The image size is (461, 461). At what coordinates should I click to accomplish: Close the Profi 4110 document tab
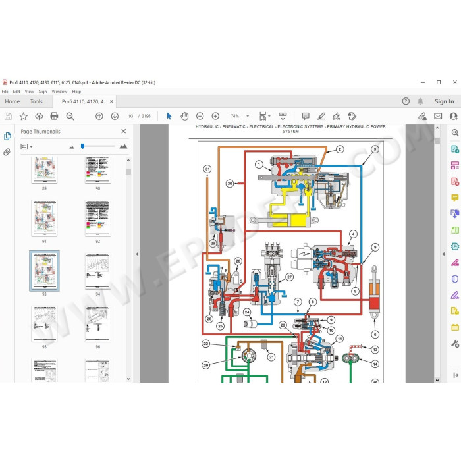pos(111,101)
